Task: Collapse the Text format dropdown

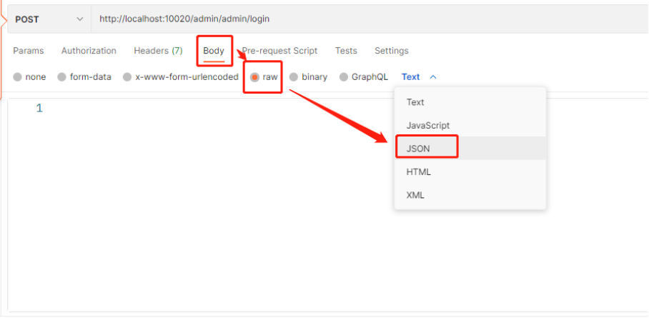Action: point(419,77)
